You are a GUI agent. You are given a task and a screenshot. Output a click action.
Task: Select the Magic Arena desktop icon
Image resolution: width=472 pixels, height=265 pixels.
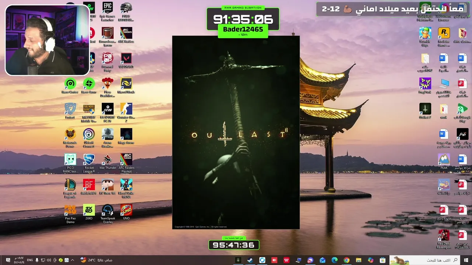126,137
